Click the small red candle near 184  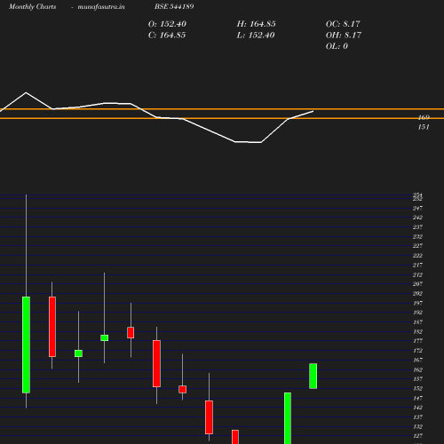(131, 332)
